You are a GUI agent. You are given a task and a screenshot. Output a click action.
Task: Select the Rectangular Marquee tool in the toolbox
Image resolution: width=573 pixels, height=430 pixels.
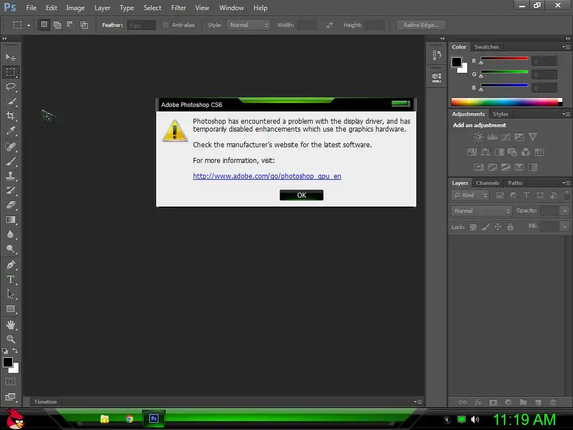click(x=11, y=72)
